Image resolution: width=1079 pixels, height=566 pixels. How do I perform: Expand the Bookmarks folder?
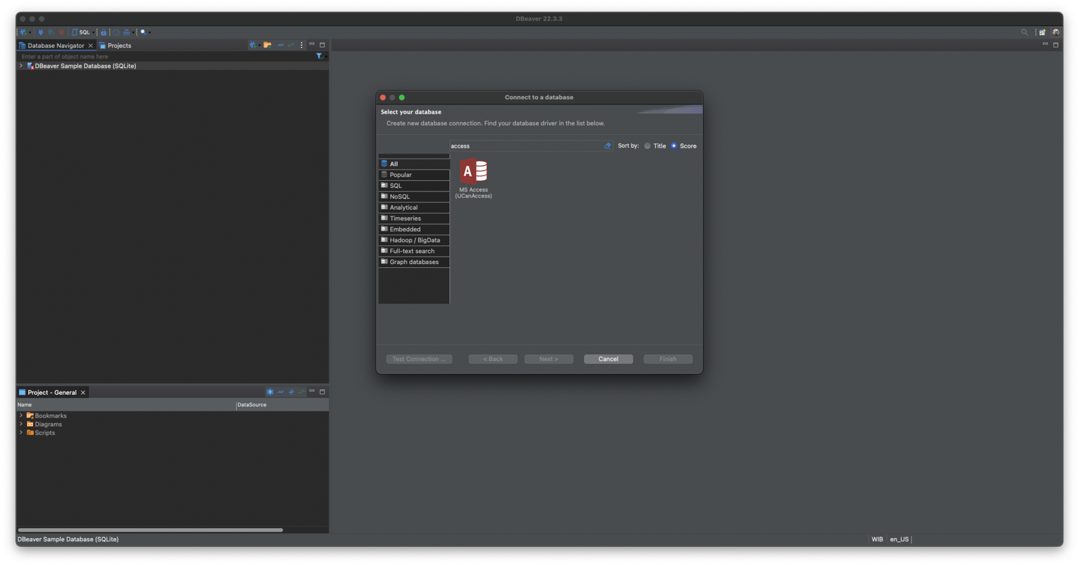coord(21,416)
